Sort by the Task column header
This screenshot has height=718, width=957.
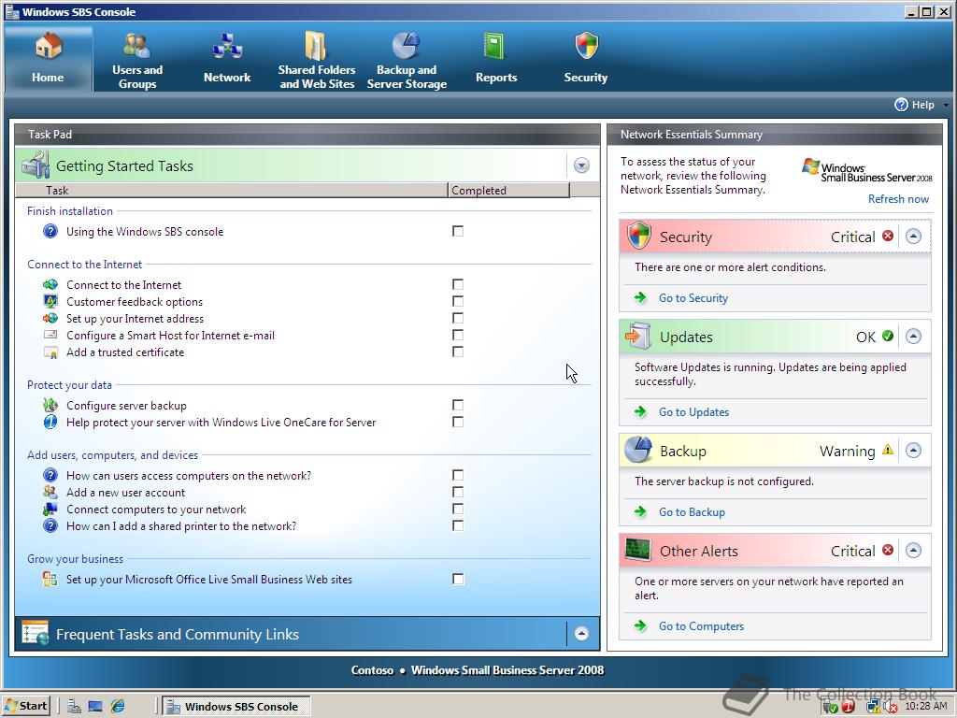click(x=232, y=191)
